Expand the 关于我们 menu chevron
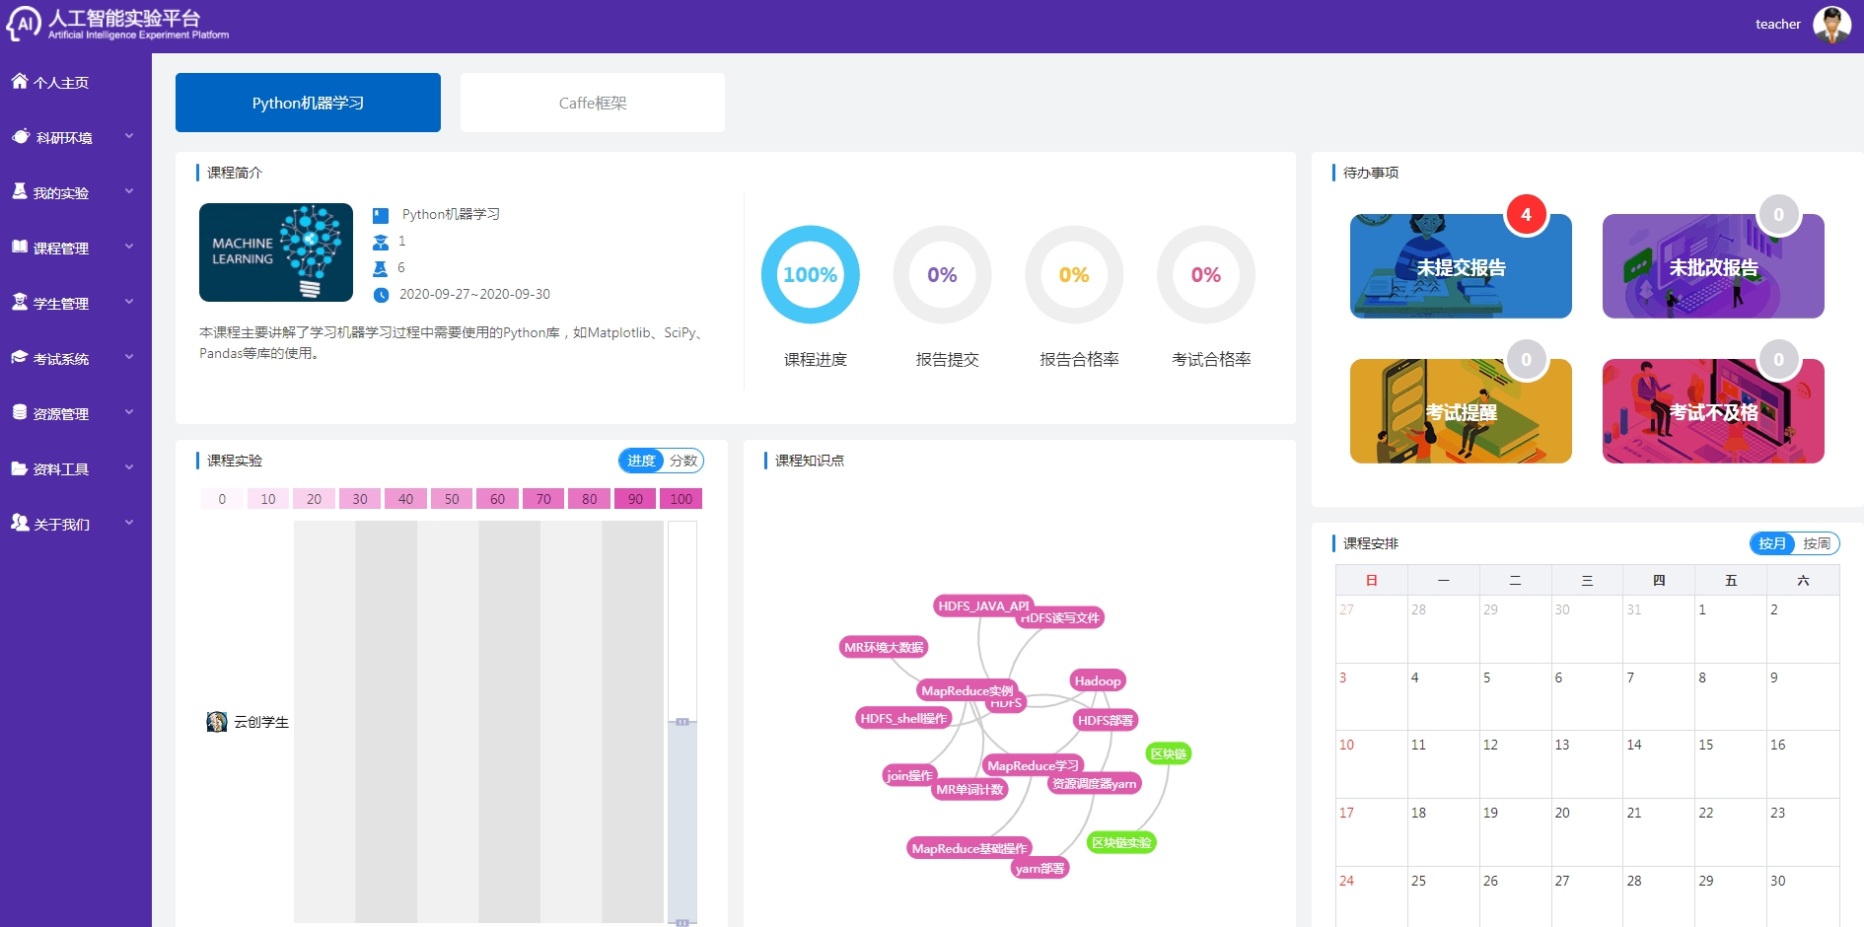This screenshot has height=927, width=1864. point(129,523)
